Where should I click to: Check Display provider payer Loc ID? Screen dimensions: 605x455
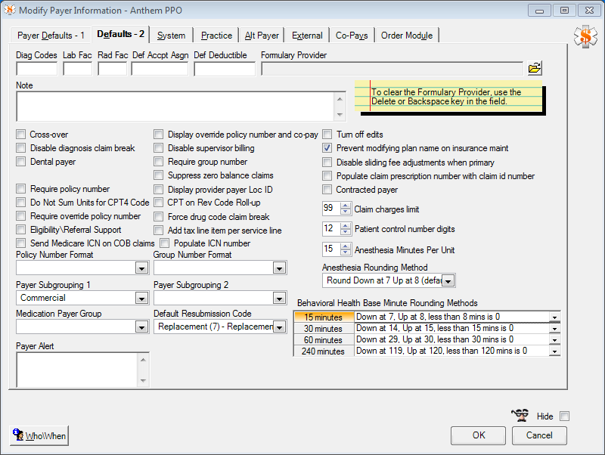[158, 189]
